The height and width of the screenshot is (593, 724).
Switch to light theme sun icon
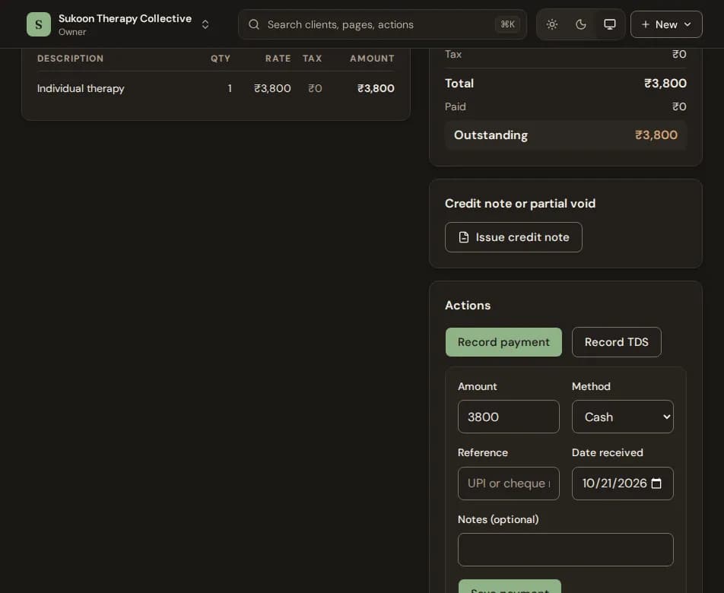(x=552, y=24)
